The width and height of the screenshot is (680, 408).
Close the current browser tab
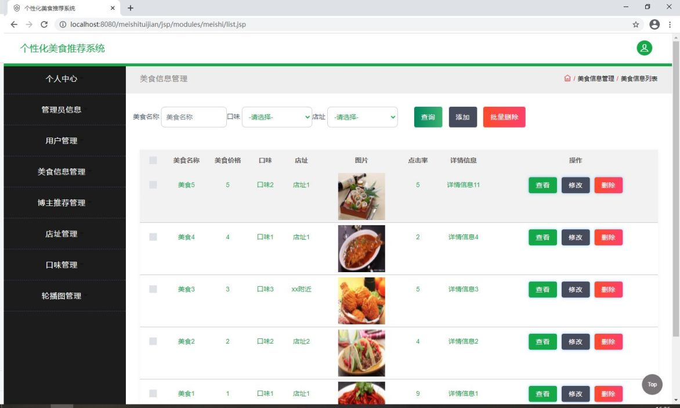point(113,8)
